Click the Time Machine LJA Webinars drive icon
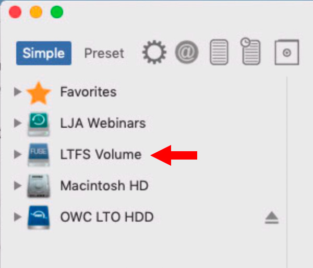 click(39, 124)
